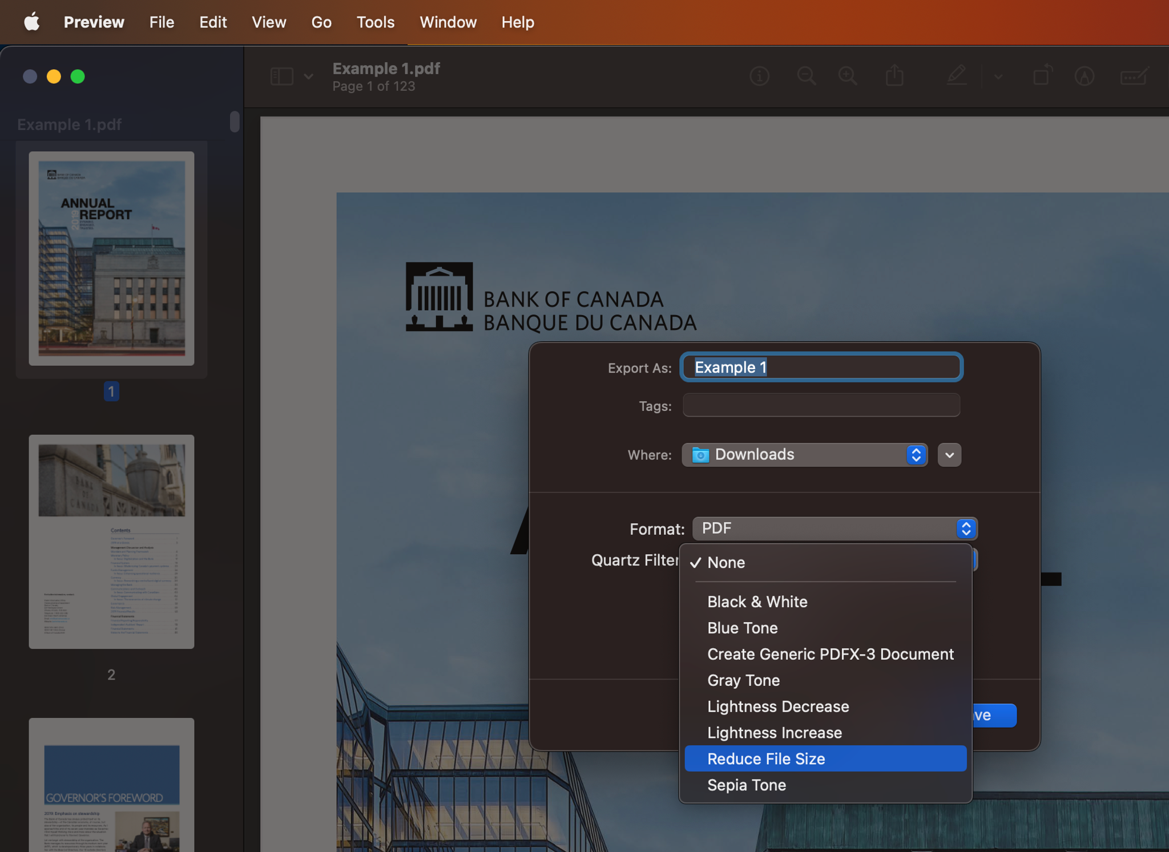The image size is (1169, 852).
Task: Open the Edit menu
Action: 213,22
